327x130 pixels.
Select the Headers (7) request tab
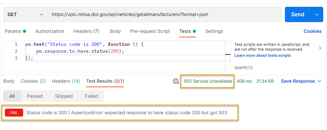click(x=86, y=31)
